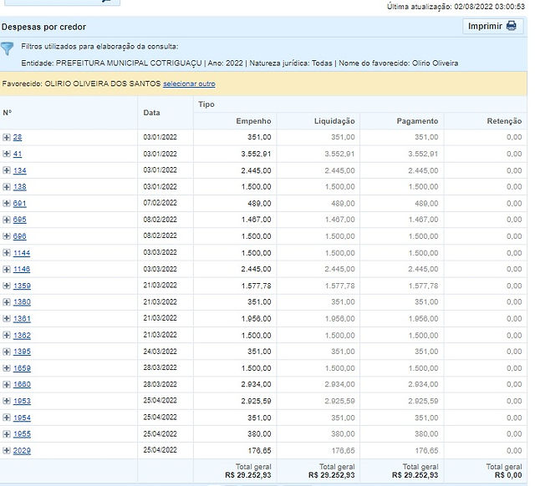
Task: Click the number link 2029
Action: click(22, 451)
